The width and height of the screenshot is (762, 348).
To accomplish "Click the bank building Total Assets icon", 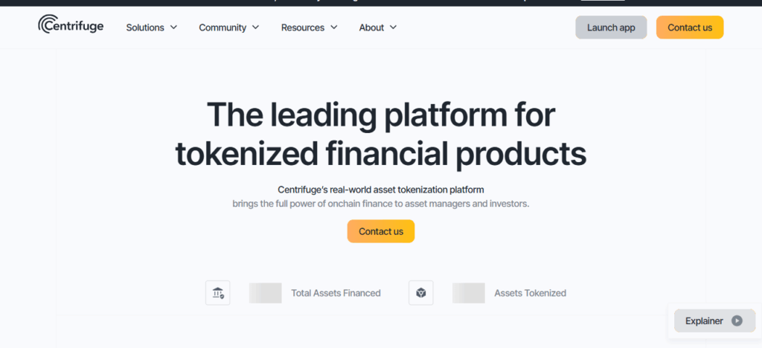I will tap(218, 293).
